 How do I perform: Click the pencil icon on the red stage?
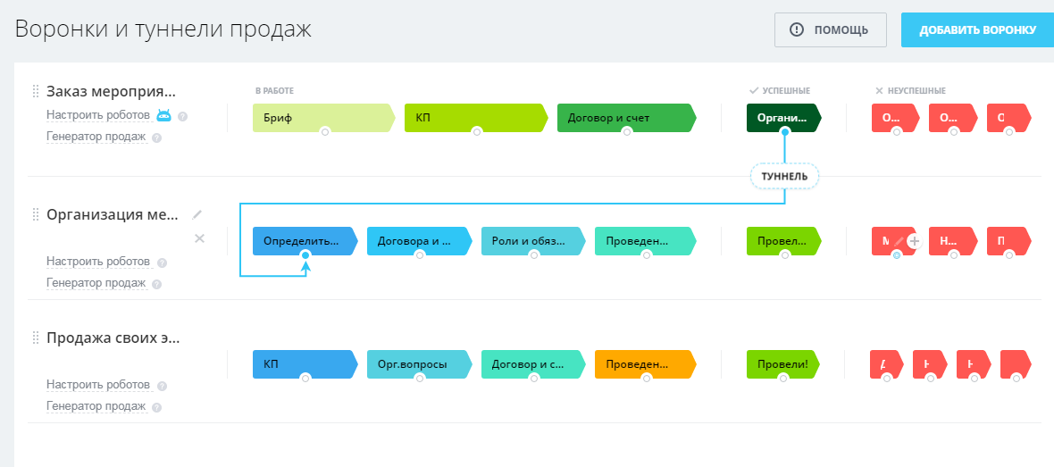coord(899,240)
